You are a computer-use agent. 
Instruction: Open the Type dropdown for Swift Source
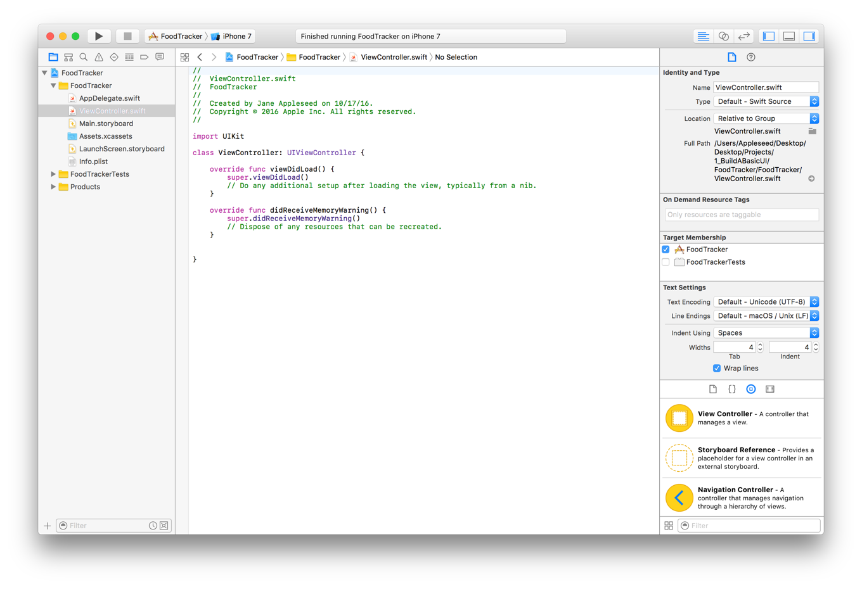(766, 101)
